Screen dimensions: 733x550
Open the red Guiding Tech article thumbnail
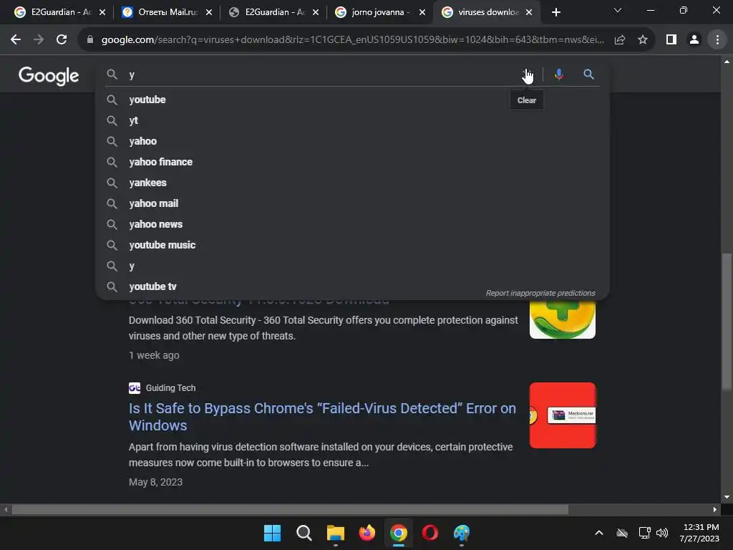click(x=563, y=415)
